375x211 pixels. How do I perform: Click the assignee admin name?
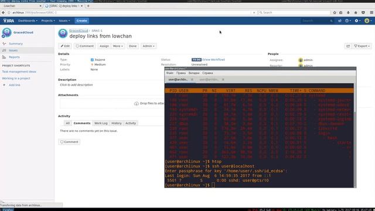point(308,60)
